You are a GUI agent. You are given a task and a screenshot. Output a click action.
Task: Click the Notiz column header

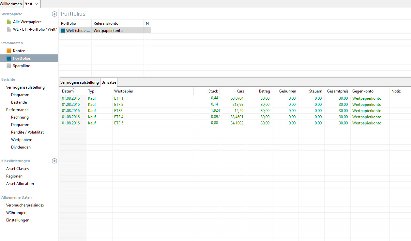[400, 91]
